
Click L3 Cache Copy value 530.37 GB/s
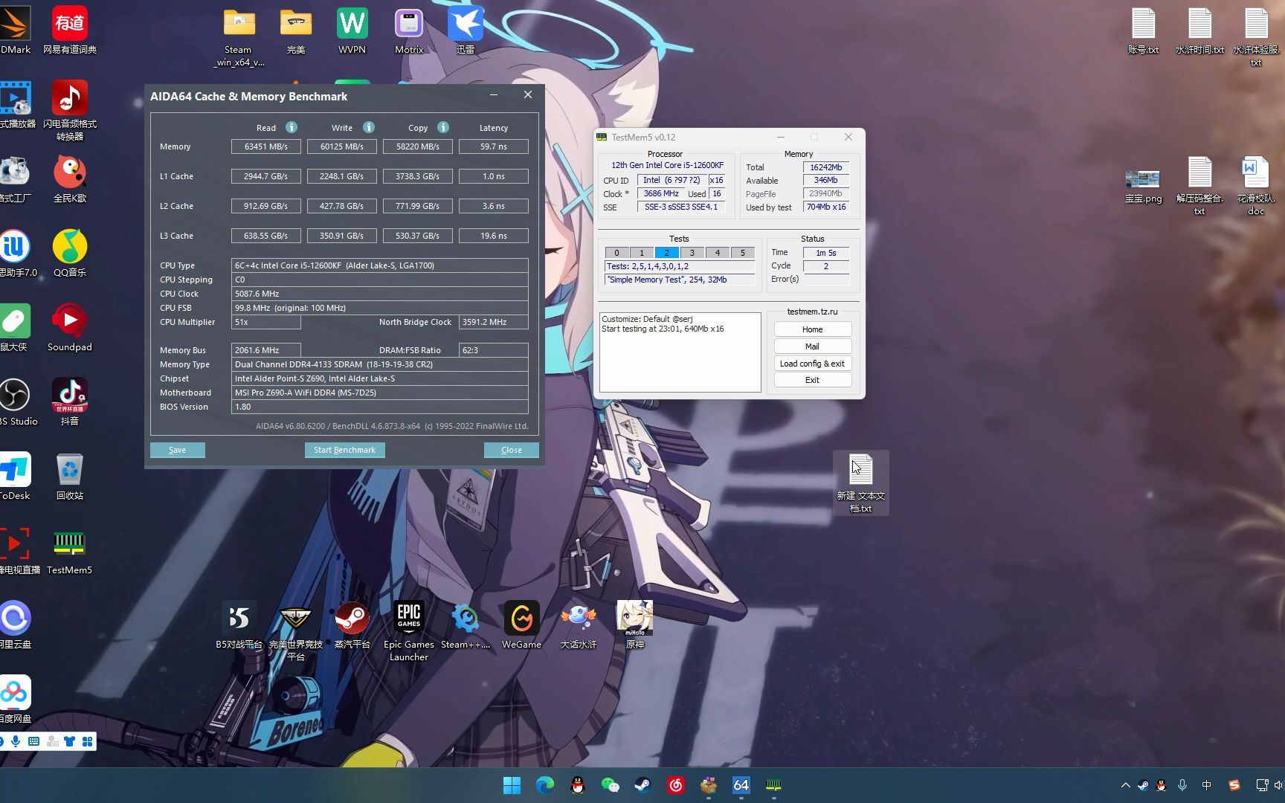[x=417, y=236]
